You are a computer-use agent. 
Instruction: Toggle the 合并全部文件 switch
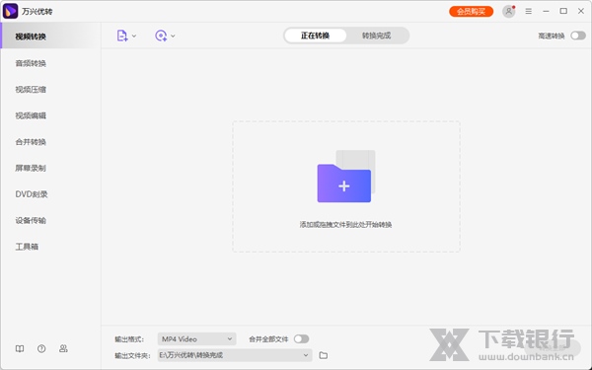point(301,339)
